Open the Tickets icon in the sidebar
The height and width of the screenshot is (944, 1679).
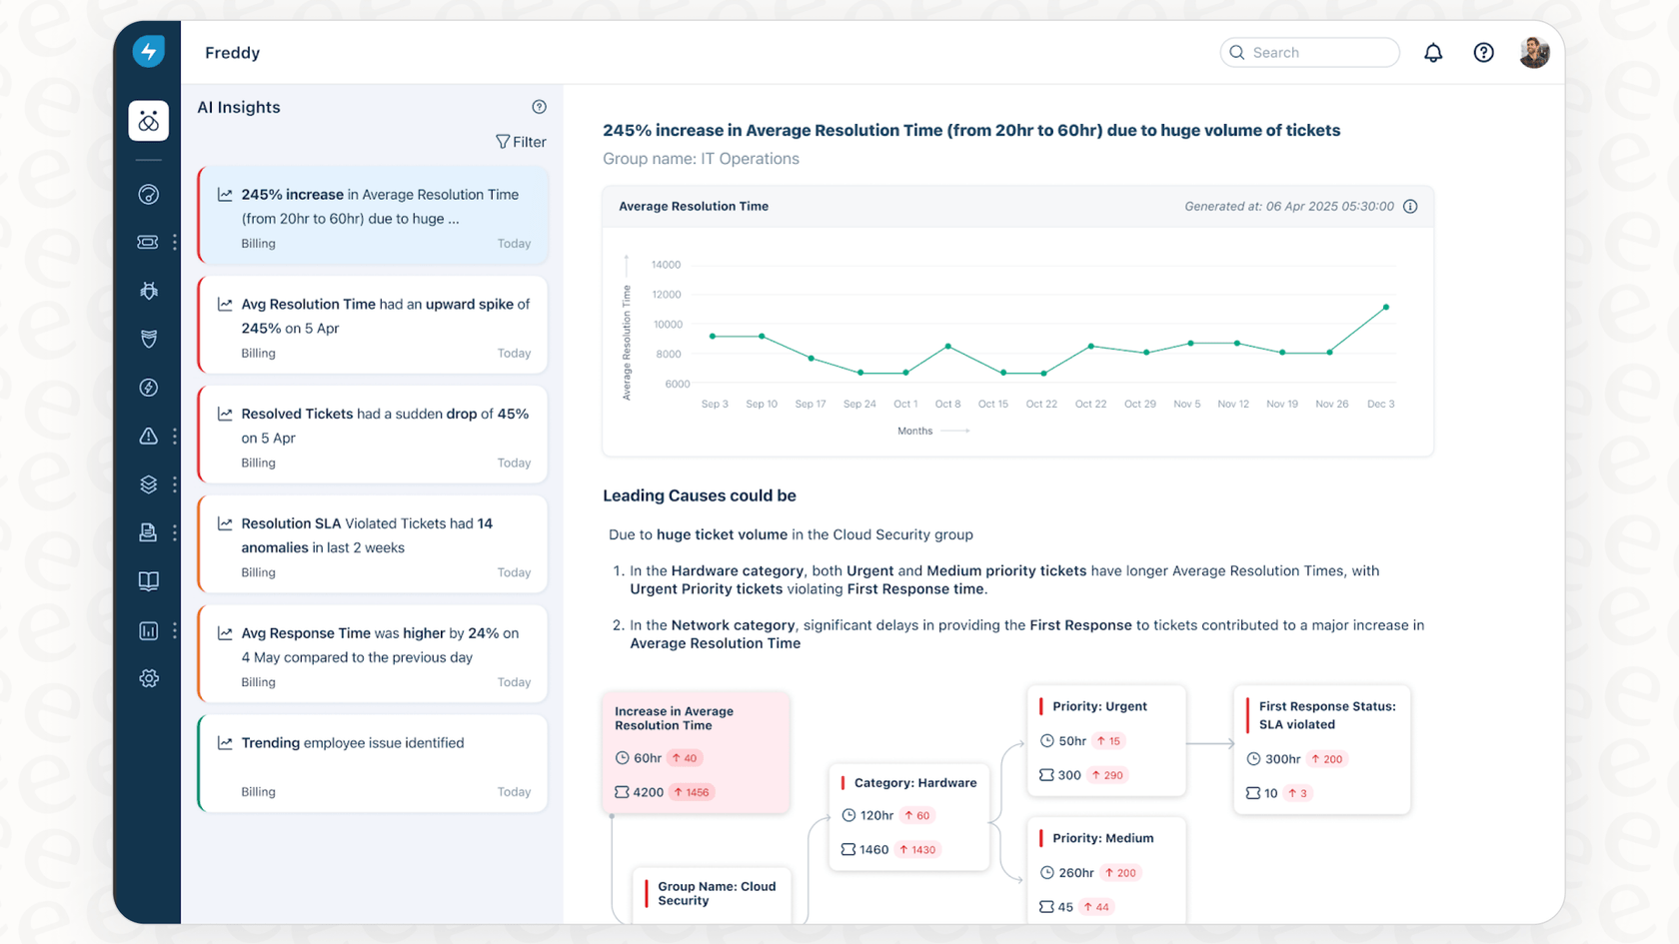(x=148, y=242)
